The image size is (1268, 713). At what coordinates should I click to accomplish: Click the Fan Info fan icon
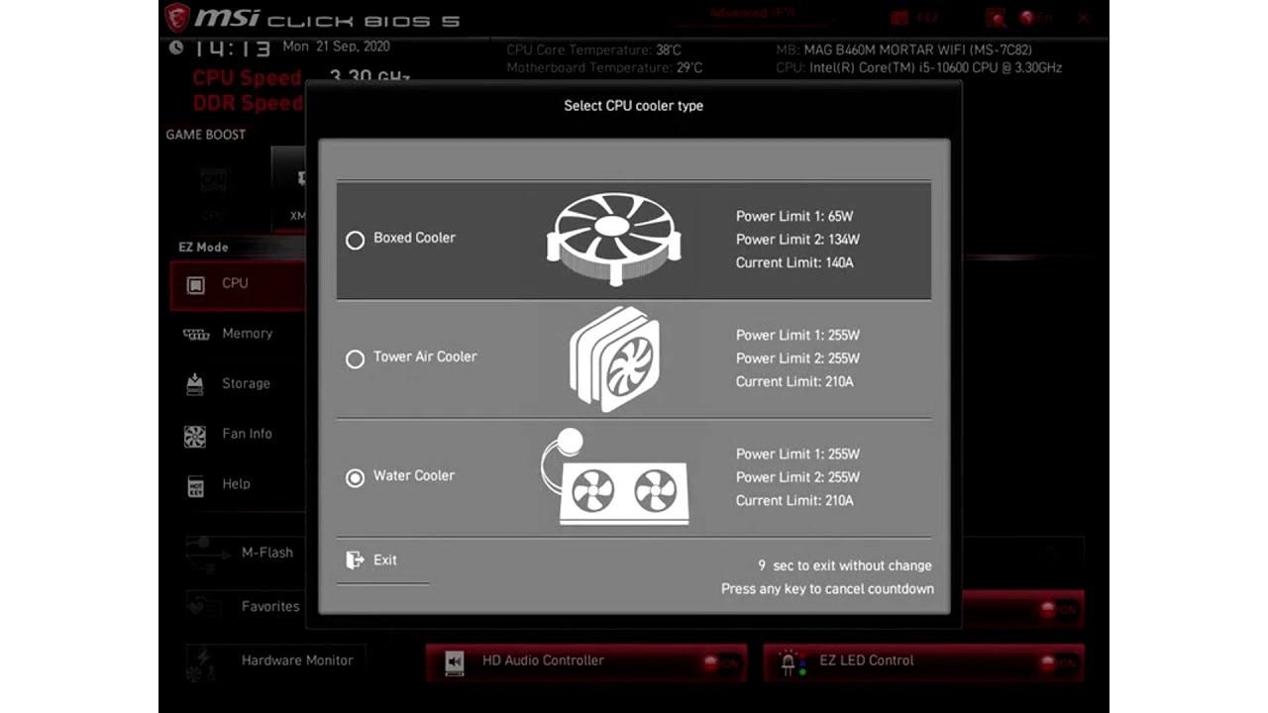pyautogui.click(x=195, y=436)
